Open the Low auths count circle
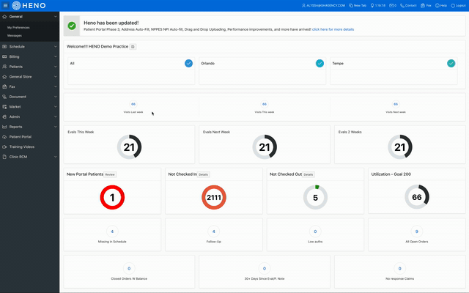The image size is (469, 293). 315,231
